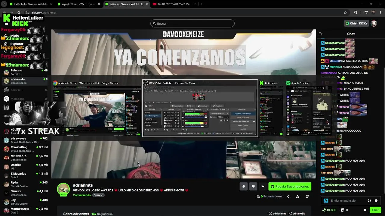Reload the page in Chrome
The height and width of the screenshot is (216, 385).
19,13
